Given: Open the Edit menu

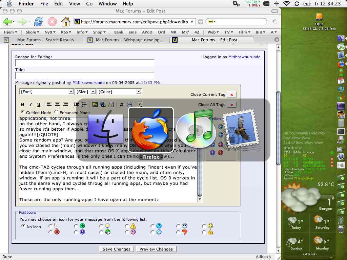Looking at the screenshot, I should pos(59,4).
